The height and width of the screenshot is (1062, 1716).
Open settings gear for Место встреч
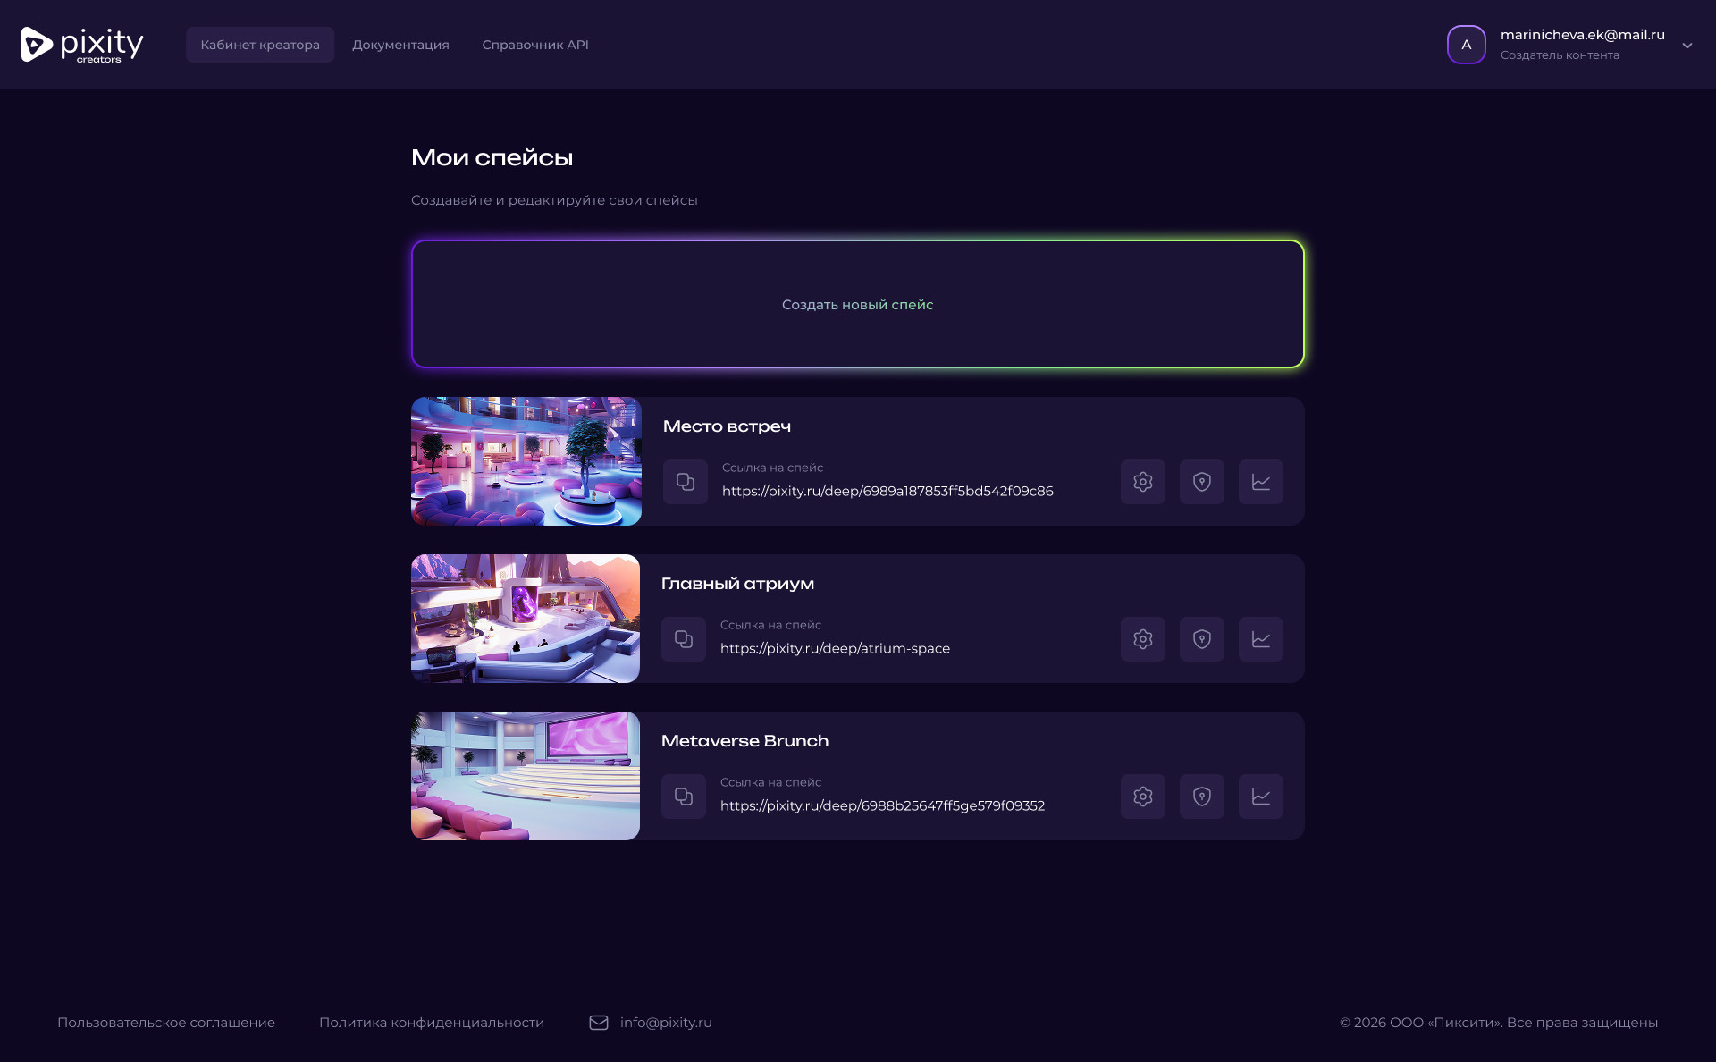(1142, 482)
